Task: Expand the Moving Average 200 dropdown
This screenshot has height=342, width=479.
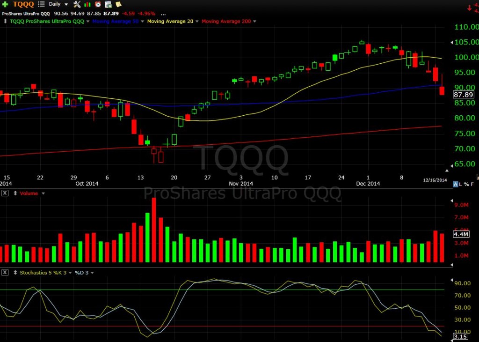Action: click(255, 22)
